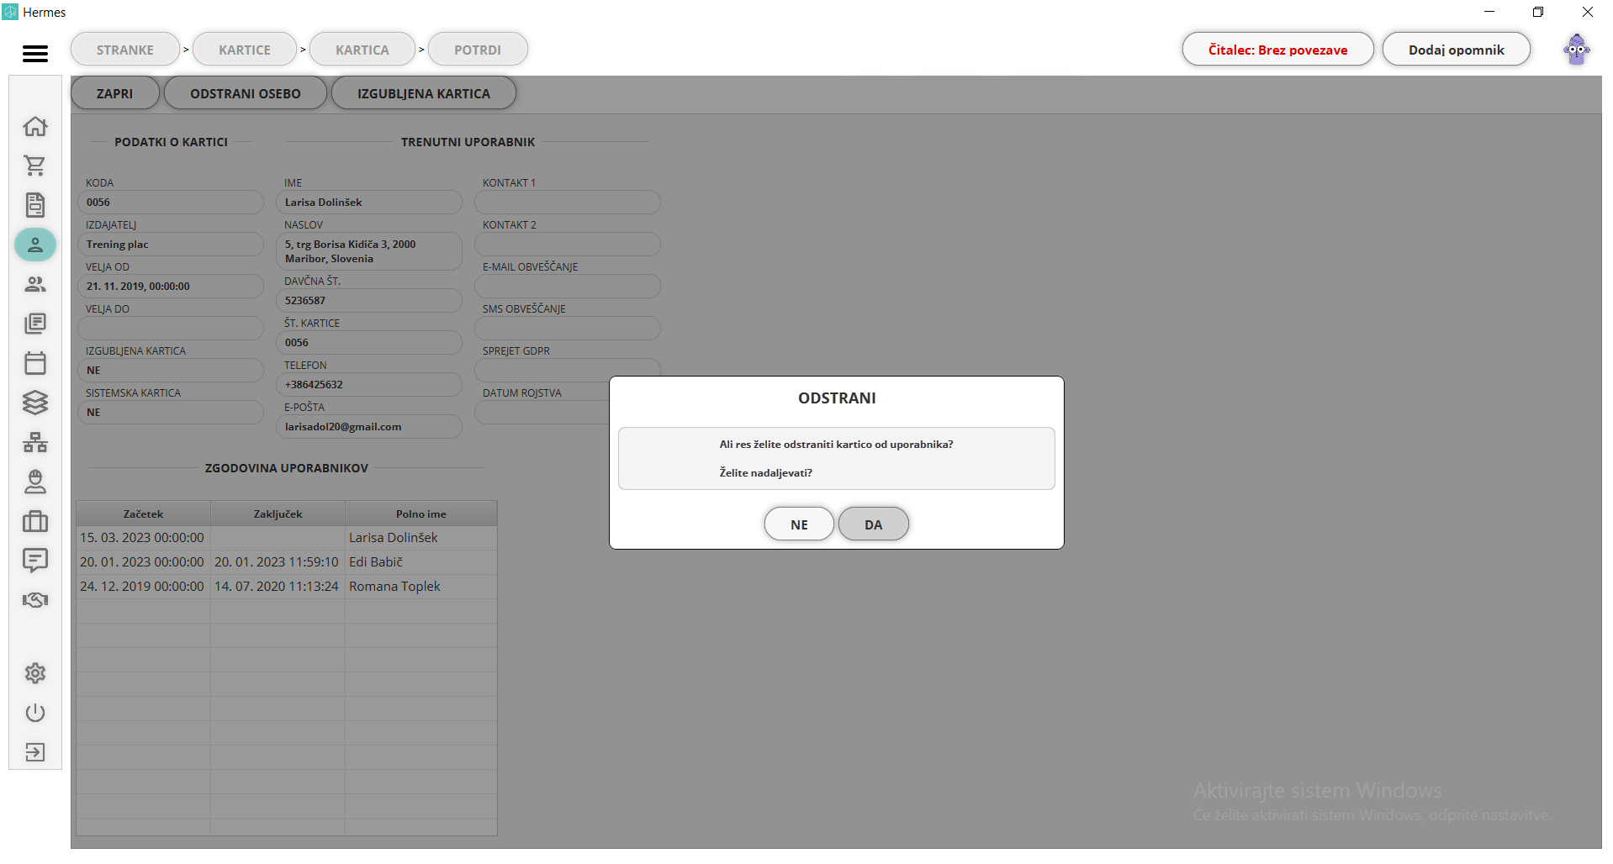Click the end date 20. 01. 2023 11:59:10
This screenshot has height=864, width=1613.
(x=277, y=562)
